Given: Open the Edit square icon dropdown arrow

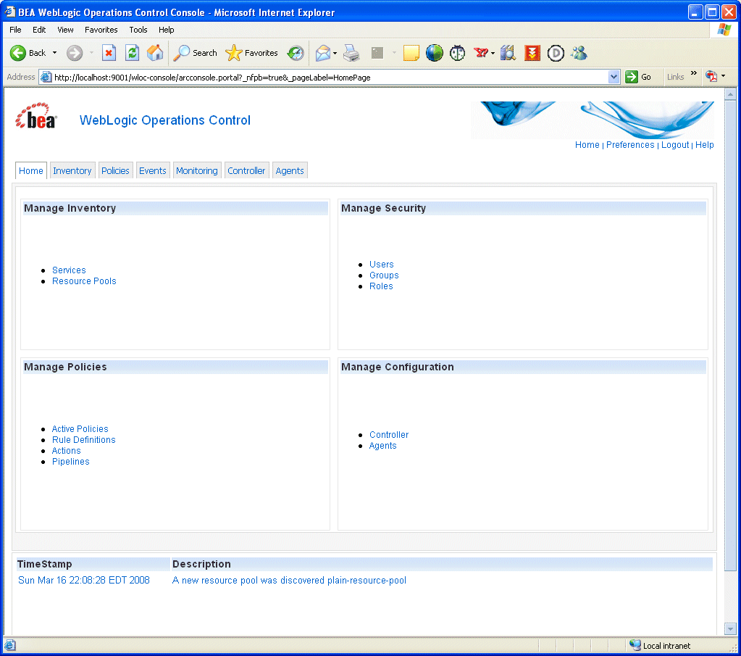Looking at the screenshot, I should click(x=394, y=54).
